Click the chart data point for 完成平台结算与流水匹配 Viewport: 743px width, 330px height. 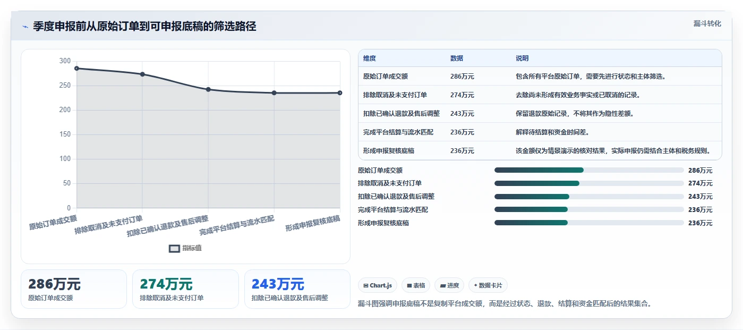[274, 93]
